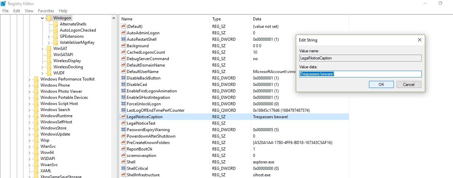Open the File menu

point(5,11)
